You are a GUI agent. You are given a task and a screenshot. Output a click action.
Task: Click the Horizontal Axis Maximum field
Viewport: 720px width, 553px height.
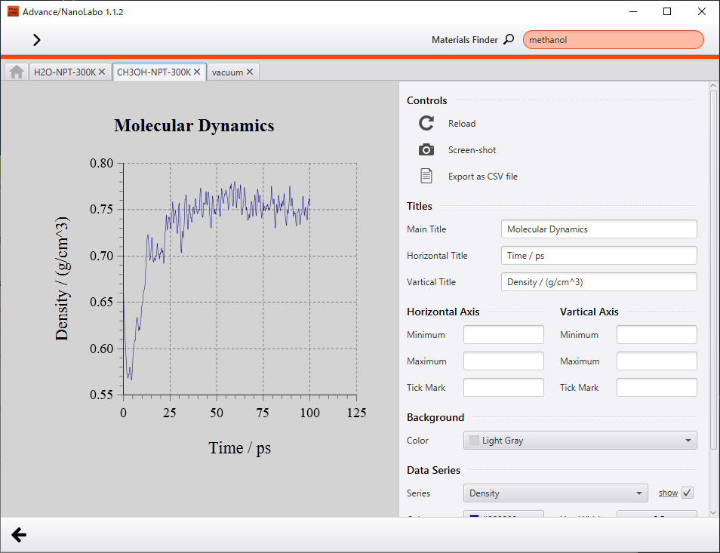click(503, 361)
